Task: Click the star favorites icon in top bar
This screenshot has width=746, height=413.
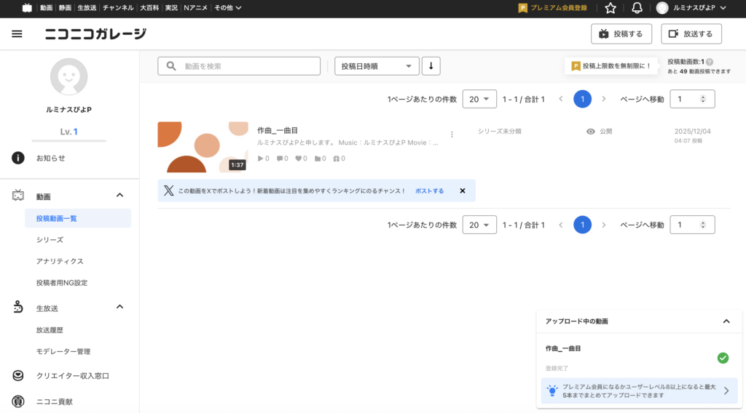Action: click(610, 8)
